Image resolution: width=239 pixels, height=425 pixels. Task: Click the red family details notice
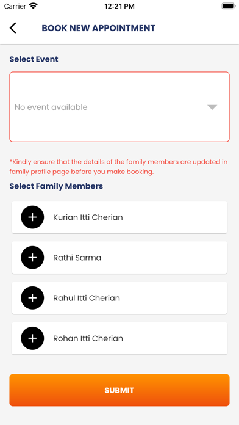118,167
